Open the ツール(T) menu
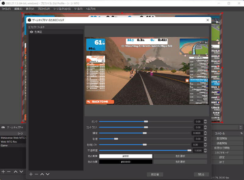Viewport: 244px width, 180px height. 78,9
